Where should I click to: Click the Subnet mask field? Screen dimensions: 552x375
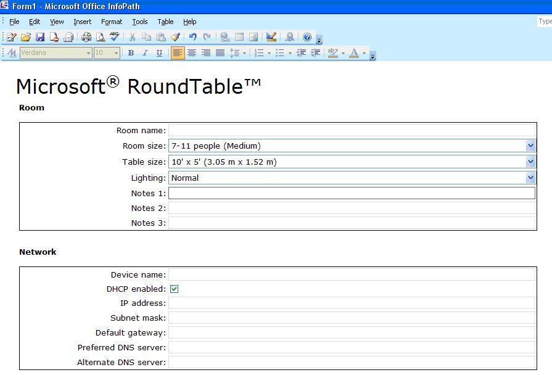click(352, 318)
